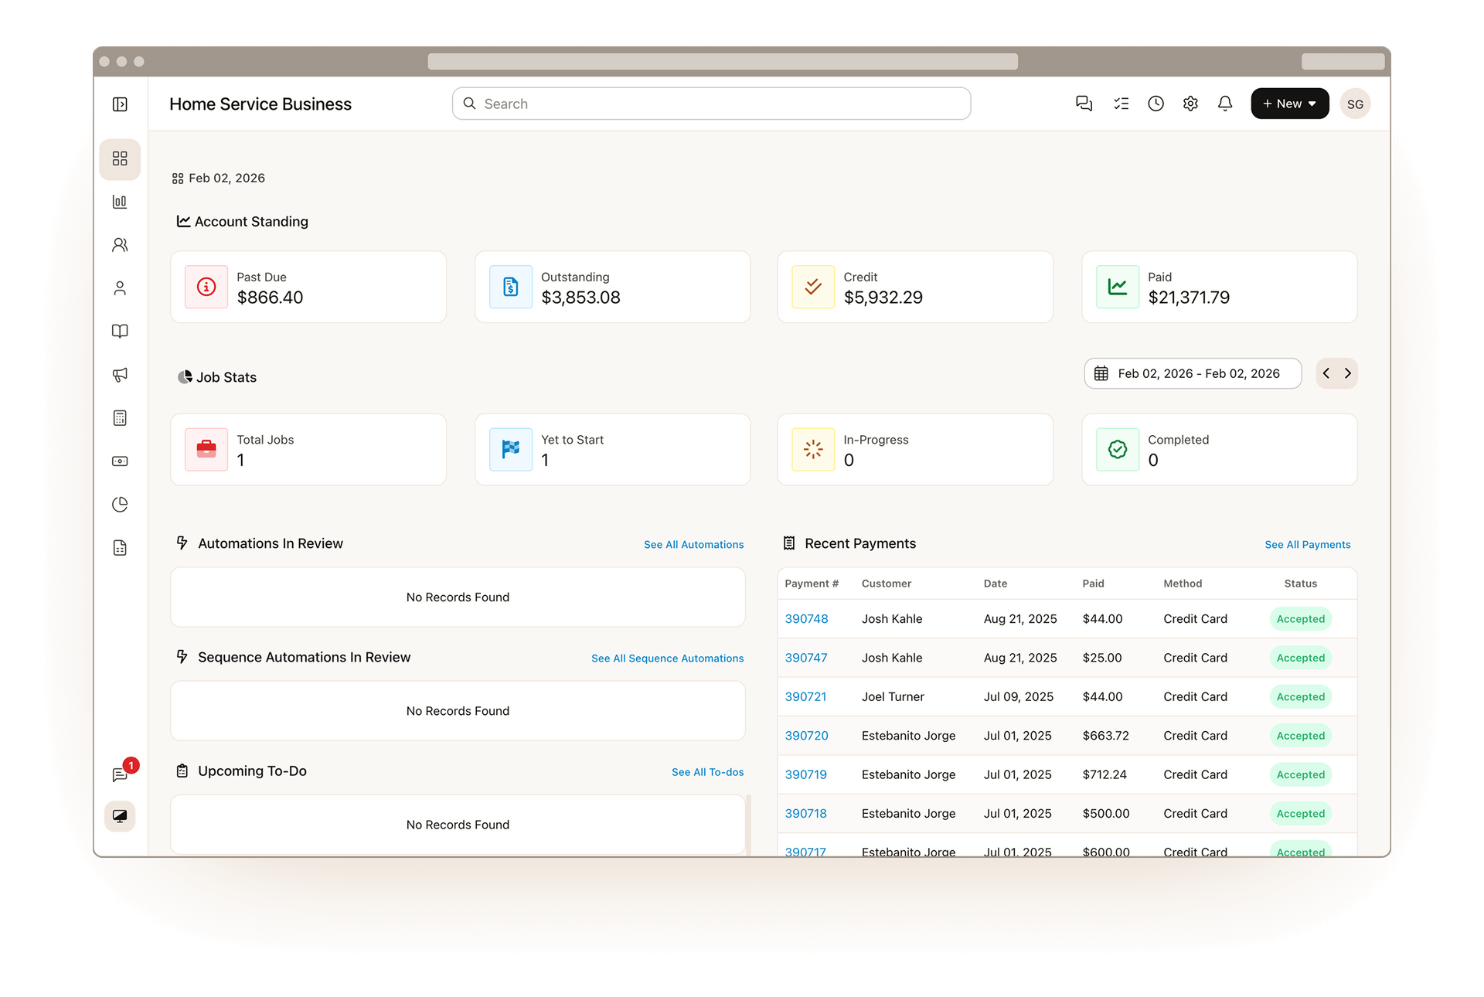Select the customers (people) icon in sidebar
The width and height of the screenshot is (1484, 997).
(x=120, y=244)
